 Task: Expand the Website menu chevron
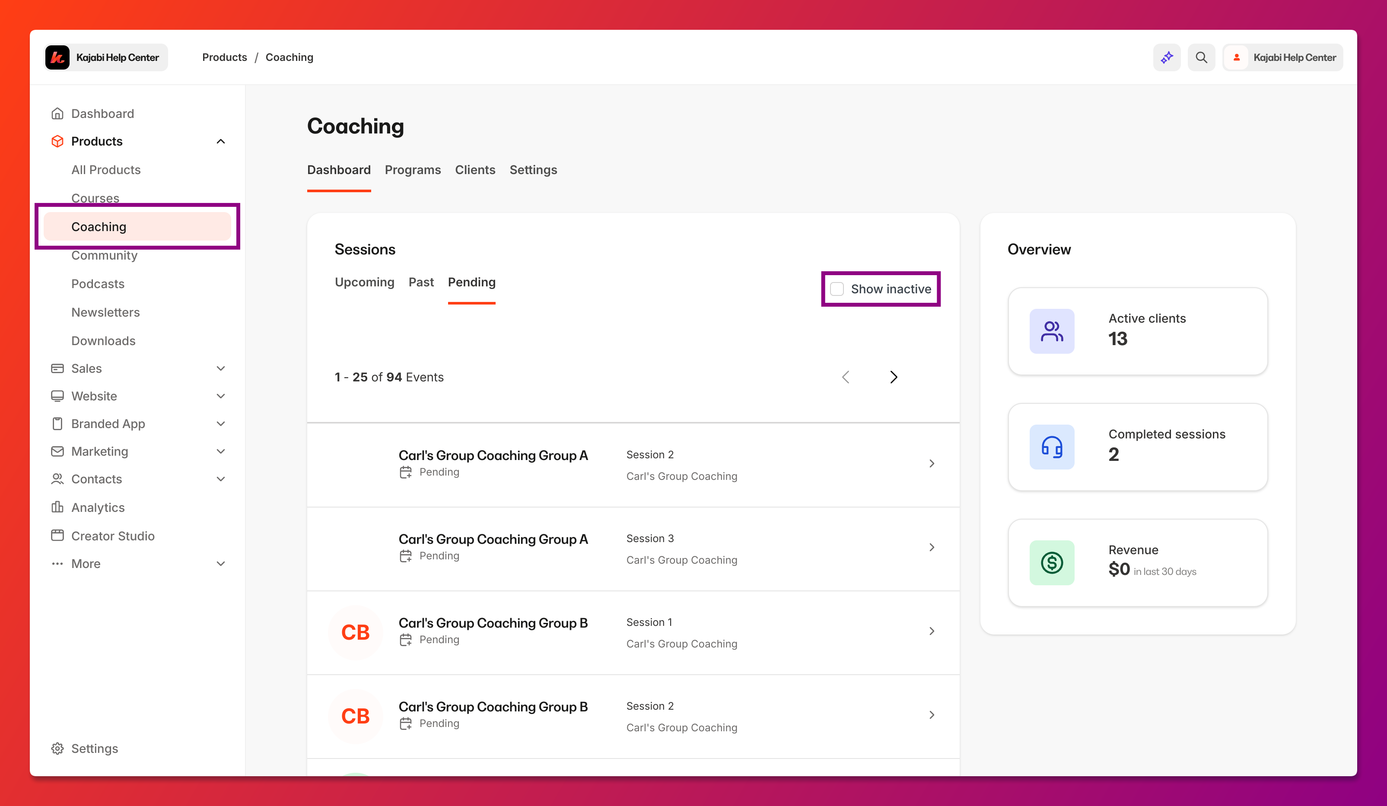(221, 396)
